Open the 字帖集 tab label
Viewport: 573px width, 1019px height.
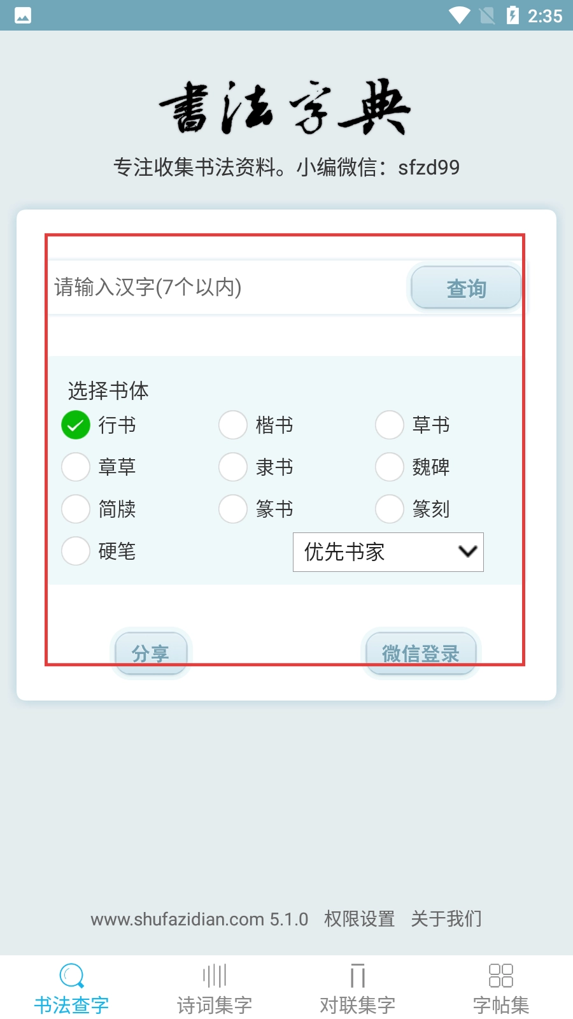coord(500,1005)
